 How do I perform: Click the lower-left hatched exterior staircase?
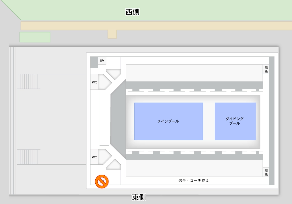click(x=28, y=157)
